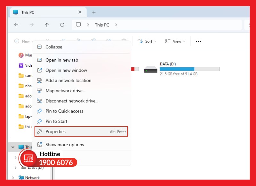This screenshot has width=256, height=186.
Task: Click the Back navigation arrow
Action: click(16, 25)
